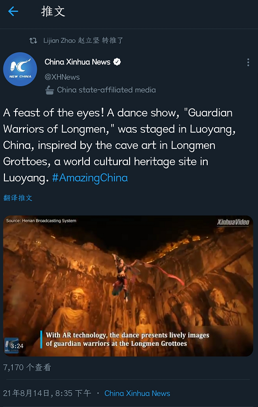This screenshot has height=407, width=258.
Task: Click the 3:24 video duration badge
Action: click(17, 346)
